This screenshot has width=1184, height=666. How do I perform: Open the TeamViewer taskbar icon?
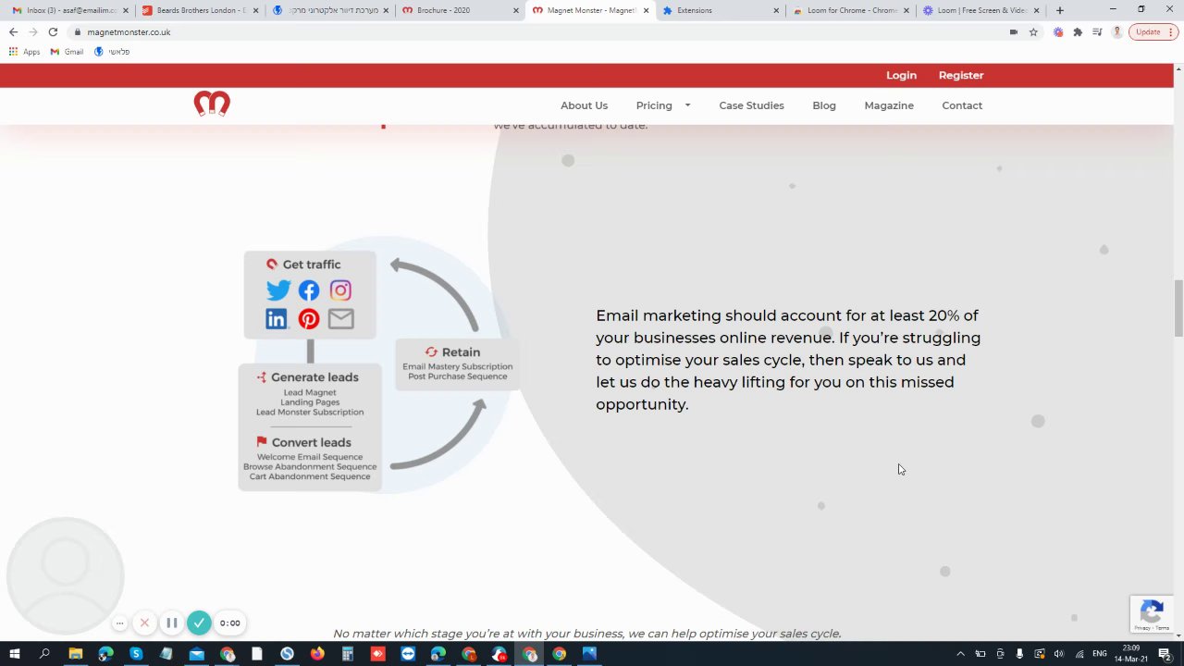[408, 654]
